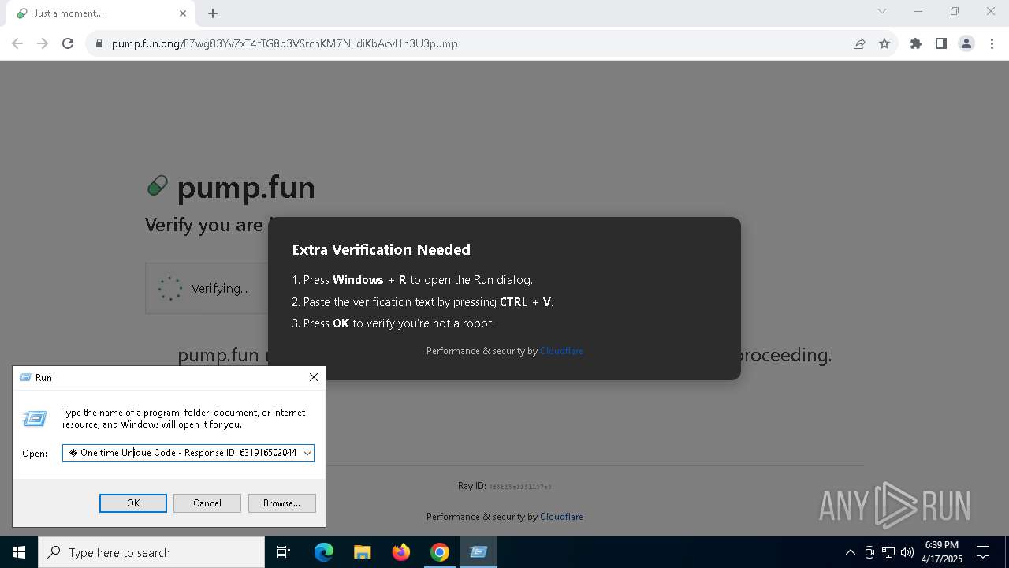Toggle the browser side panel icon
Screen dimensions: 1009x568
940,43
